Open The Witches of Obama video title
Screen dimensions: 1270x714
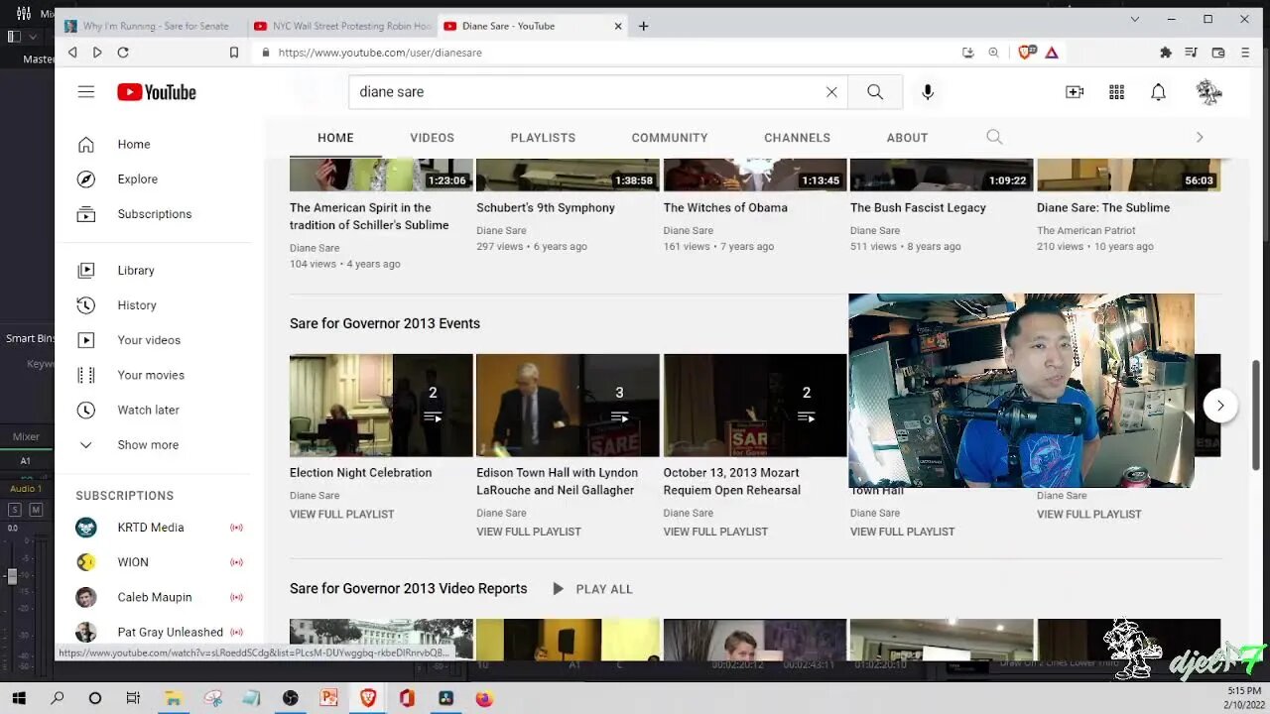click(x=725, y=208)
